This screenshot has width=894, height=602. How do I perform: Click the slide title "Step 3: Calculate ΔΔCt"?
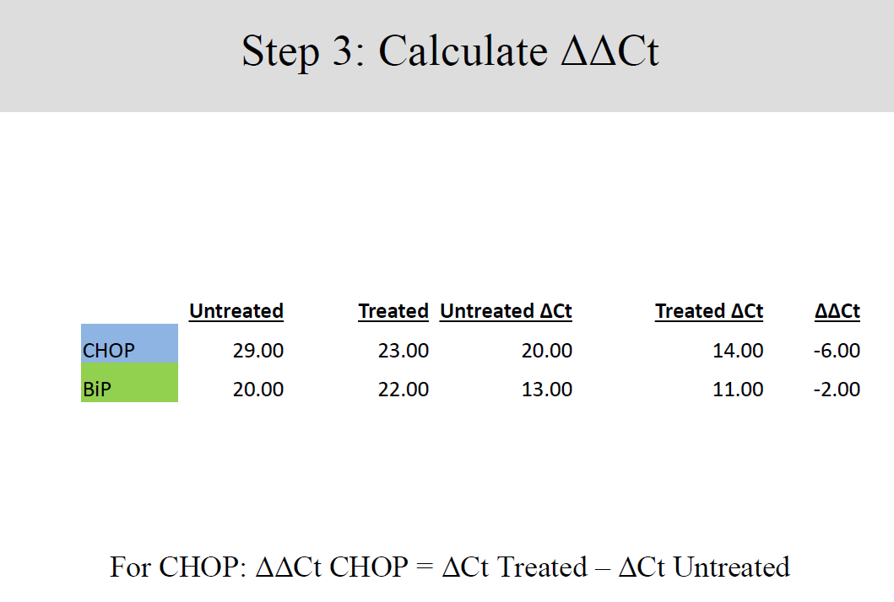coord(450,52)
